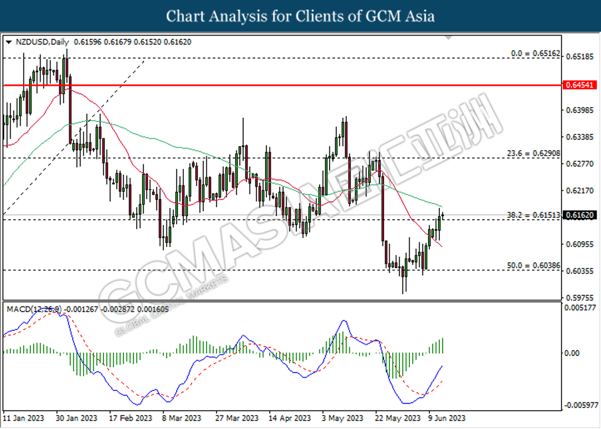Click the price axis value 0.60355
The height and width of the screenshot is (429, 601).
pos(580,271)
